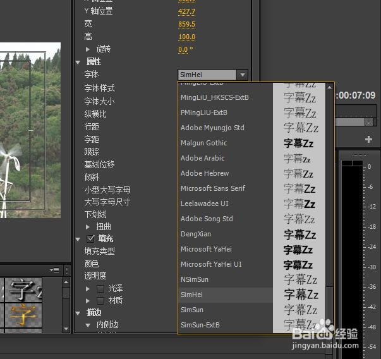The height and width of the screenshot is (359, 381).
Task: Click the 跟踪 tracking label
Action: click(92, 152)
